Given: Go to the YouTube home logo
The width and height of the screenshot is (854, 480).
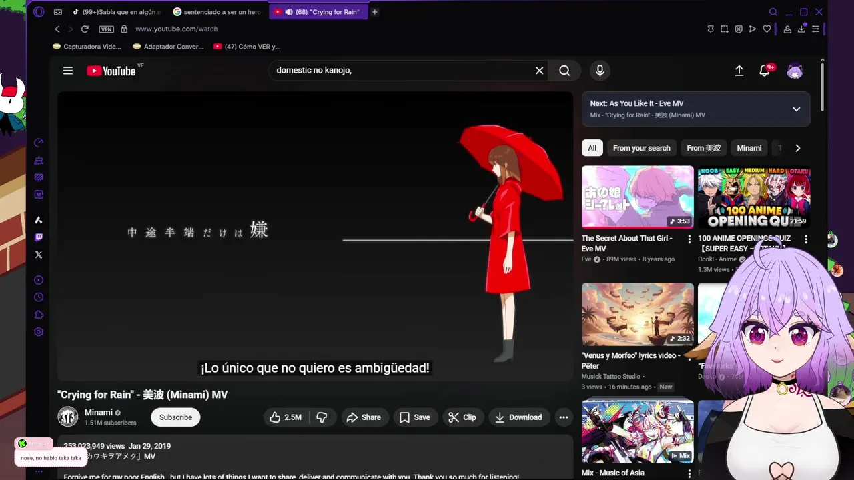Looking at the screenshot, I should (111, 71).
